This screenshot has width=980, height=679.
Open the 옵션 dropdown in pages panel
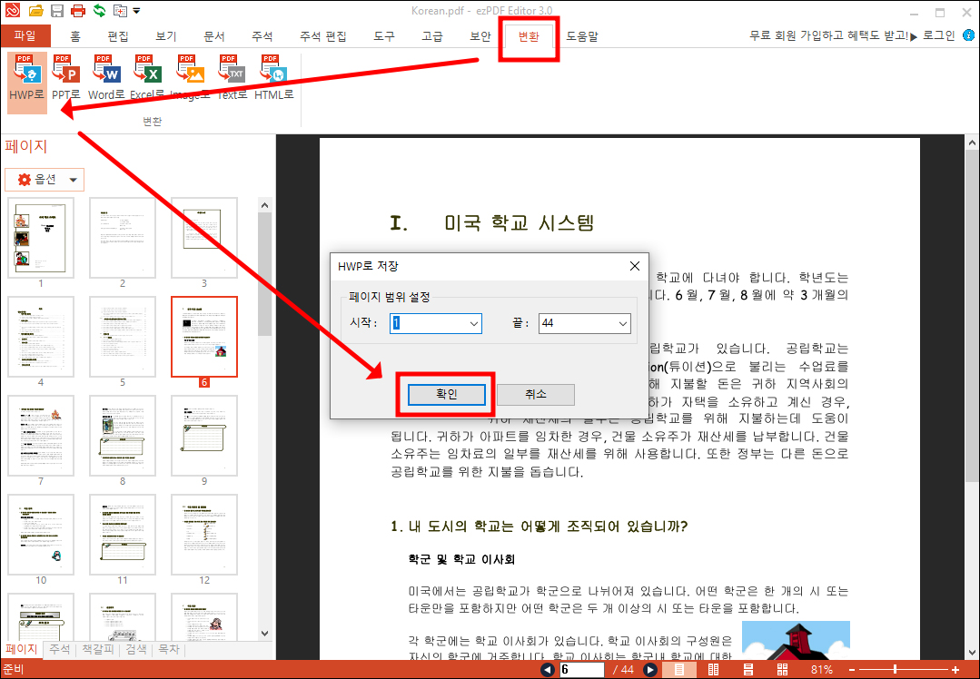44,179
